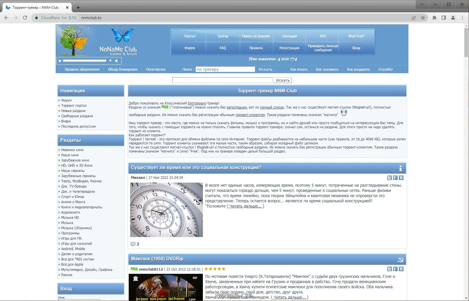Share the Мамлюк post on Twitter
Screen dimensions: 469x301
[390, 269]
